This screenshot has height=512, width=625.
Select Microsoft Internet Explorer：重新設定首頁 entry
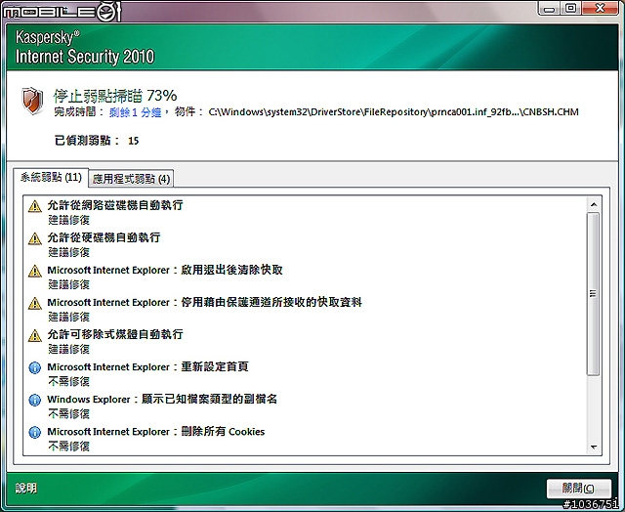[147, 366]
